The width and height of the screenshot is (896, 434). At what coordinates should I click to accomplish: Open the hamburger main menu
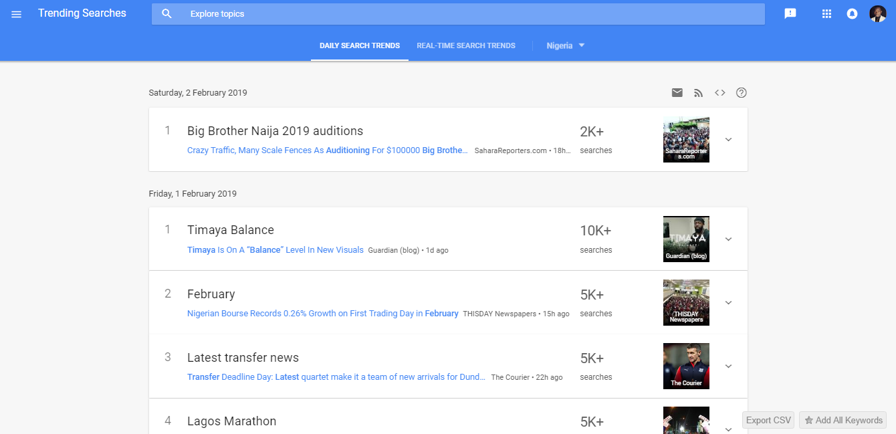pyautogui.click(x=17, y=14)
